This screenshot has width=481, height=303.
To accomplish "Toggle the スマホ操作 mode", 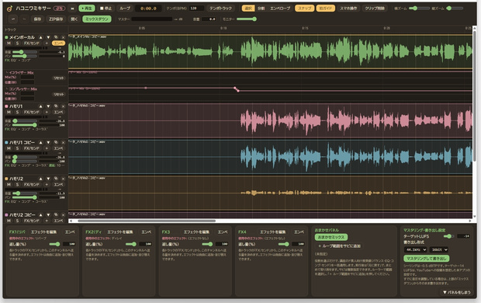I will click(348, 9).
